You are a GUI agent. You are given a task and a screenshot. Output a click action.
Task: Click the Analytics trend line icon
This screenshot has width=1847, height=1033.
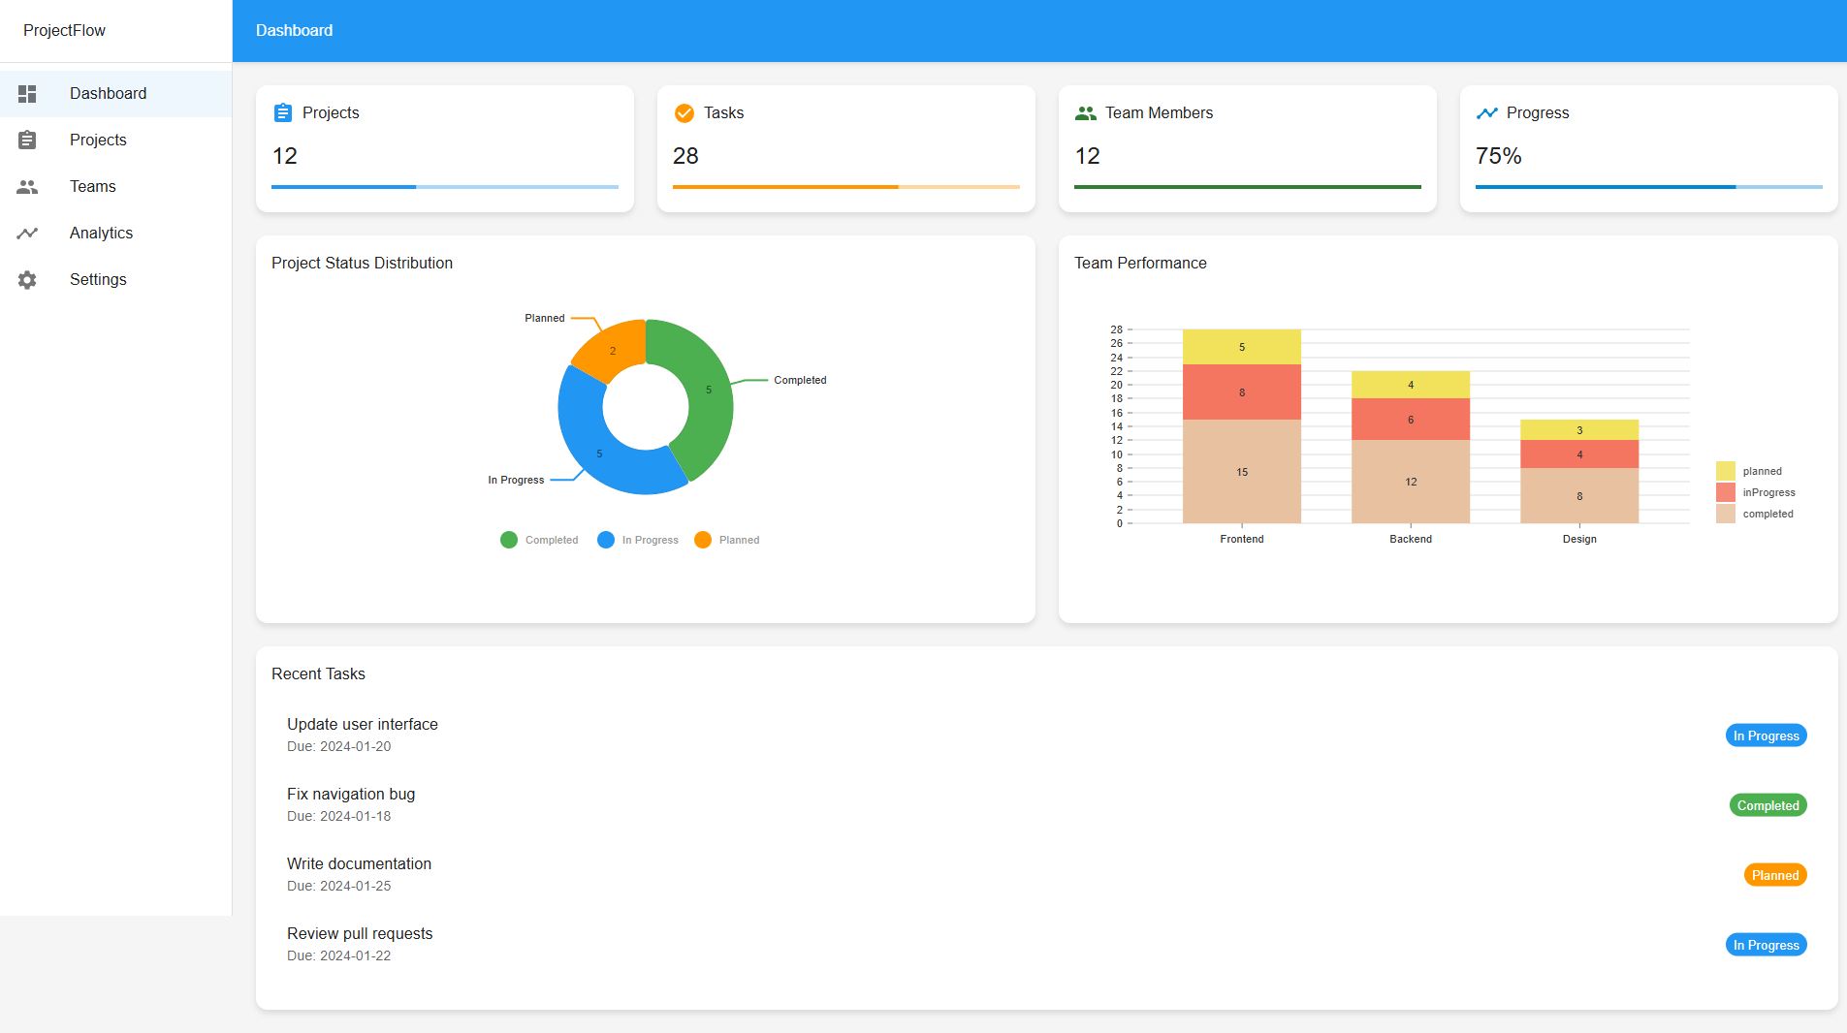(x=27, y=234)
